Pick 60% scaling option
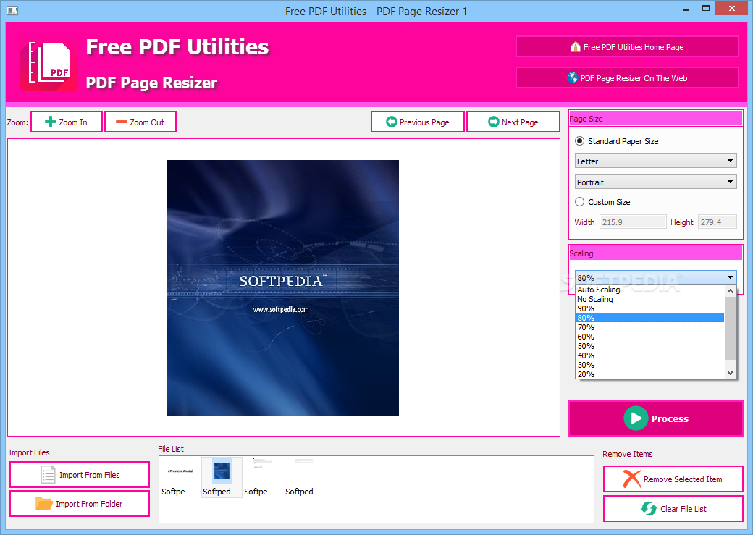The width and height of the screenshot is (753, 535). [x=649, y=337]
